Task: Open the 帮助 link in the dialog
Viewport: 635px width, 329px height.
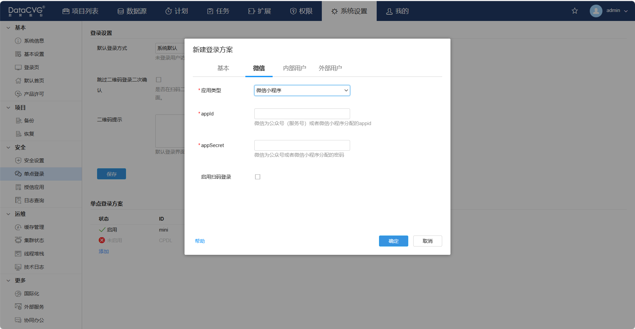Action: [x=200, y=241]
